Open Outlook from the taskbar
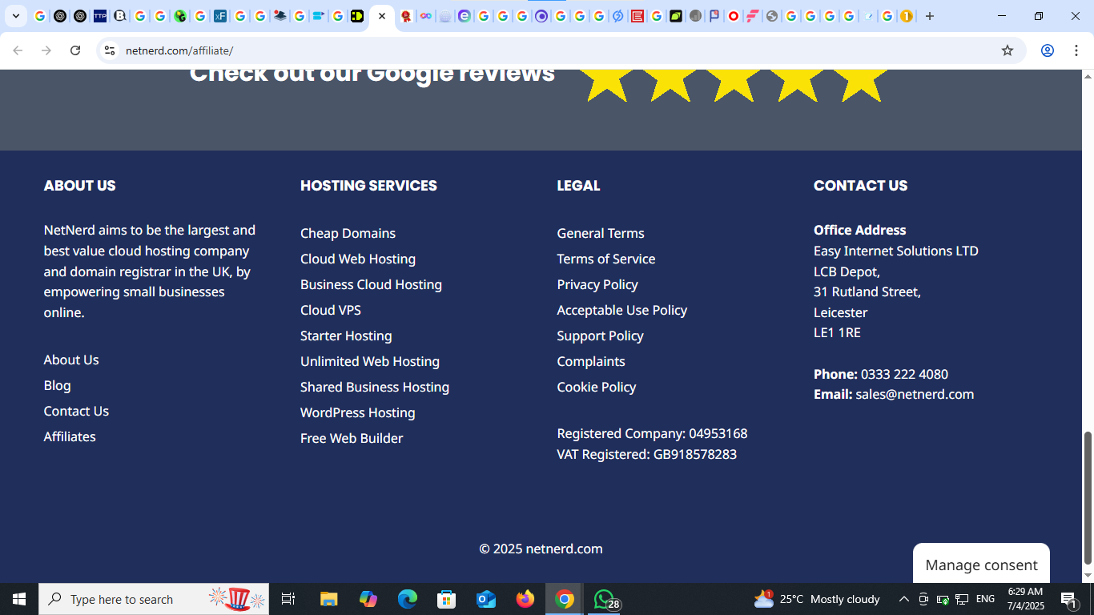1094x615 pixels. click(486, 599)
